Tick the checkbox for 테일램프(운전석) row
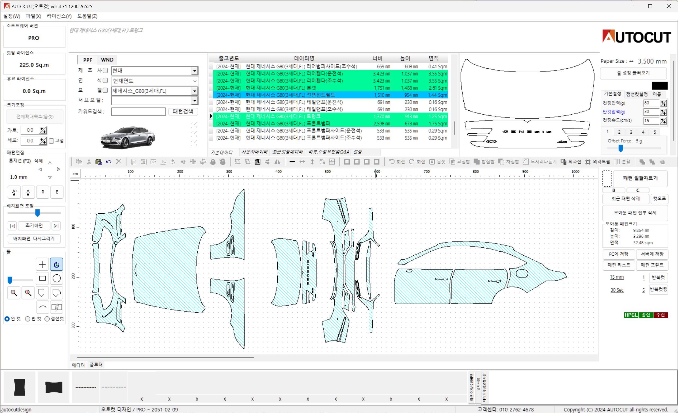Viewport: 678px width, 413px height. [211, 102]
